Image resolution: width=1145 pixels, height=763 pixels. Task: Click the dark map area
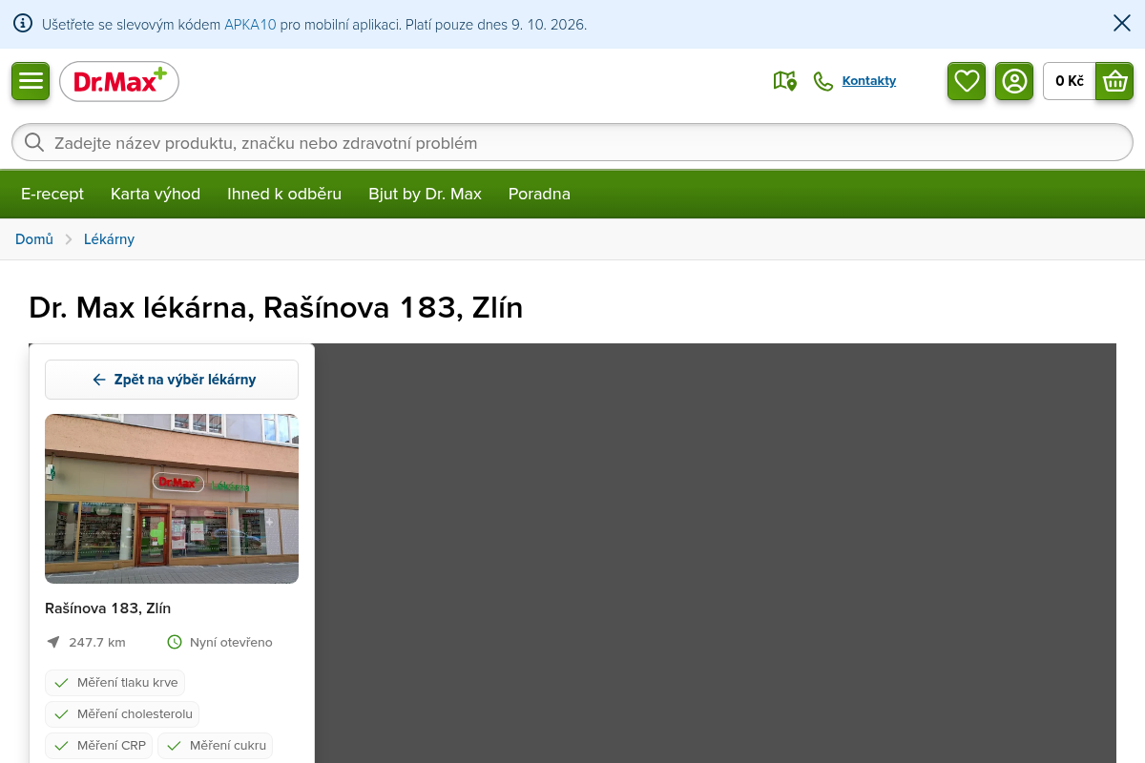[x=716, y=553]
